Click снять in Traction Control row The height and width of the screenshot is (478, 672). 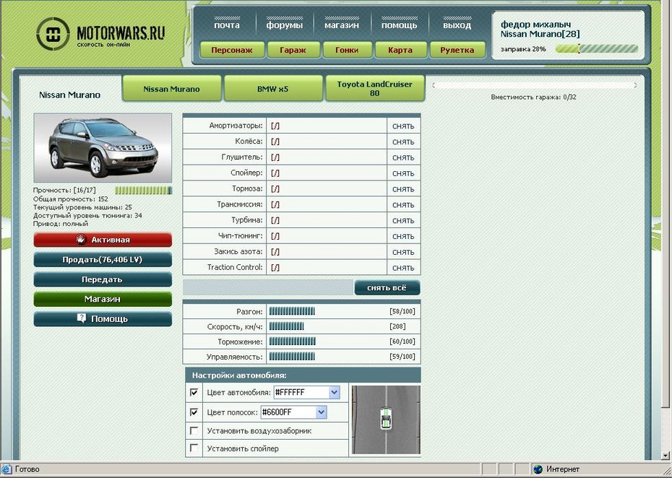coord(403,268)
